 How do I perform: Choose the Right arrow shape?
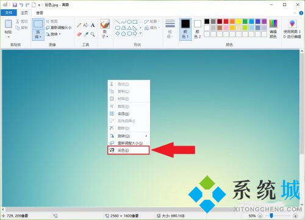point(135,34)
